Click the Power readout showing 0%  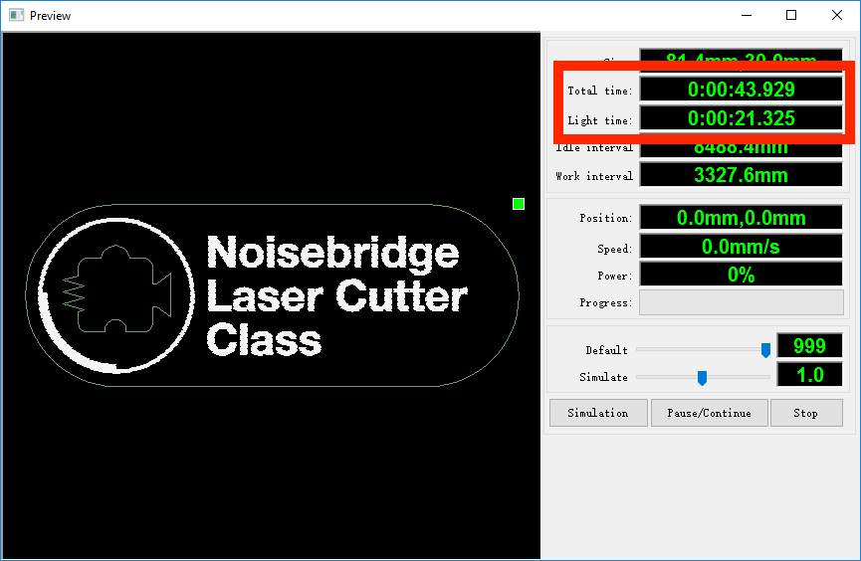click(741, 275)
